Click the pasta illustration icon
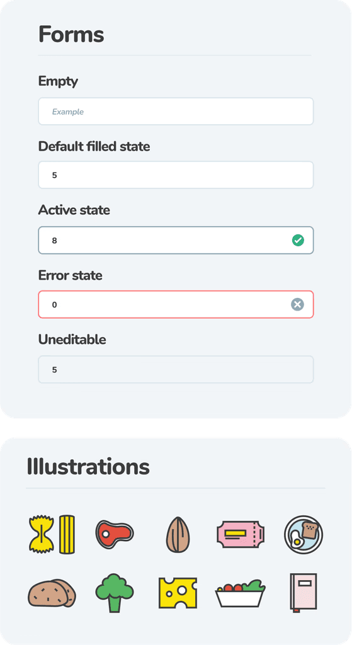This screenshot has width=352, height=645. [x=52, y=534]
